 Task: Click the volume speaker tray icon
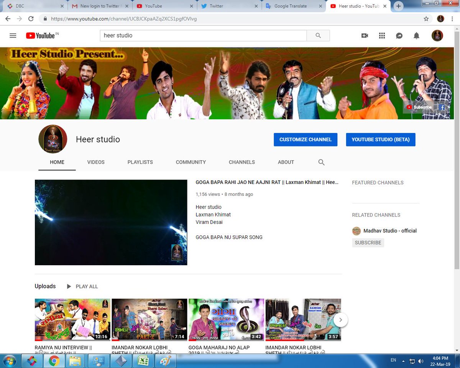[421, 361]
